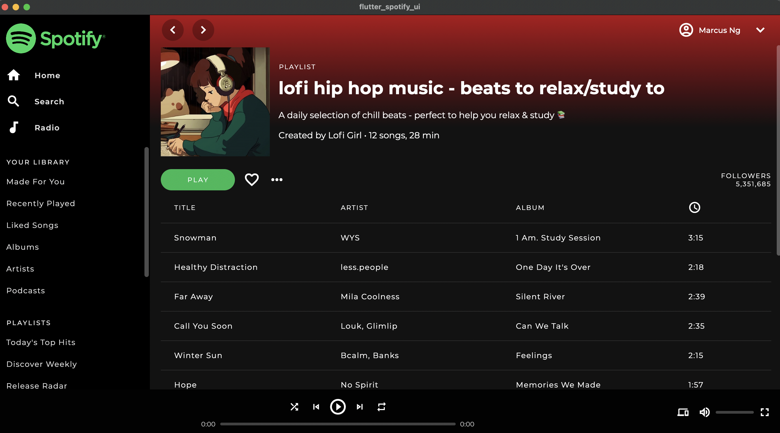Enter fullscreen playback view
Image resolution: width=780 pixels, height=433 pixels.
(x=765, y=412)
